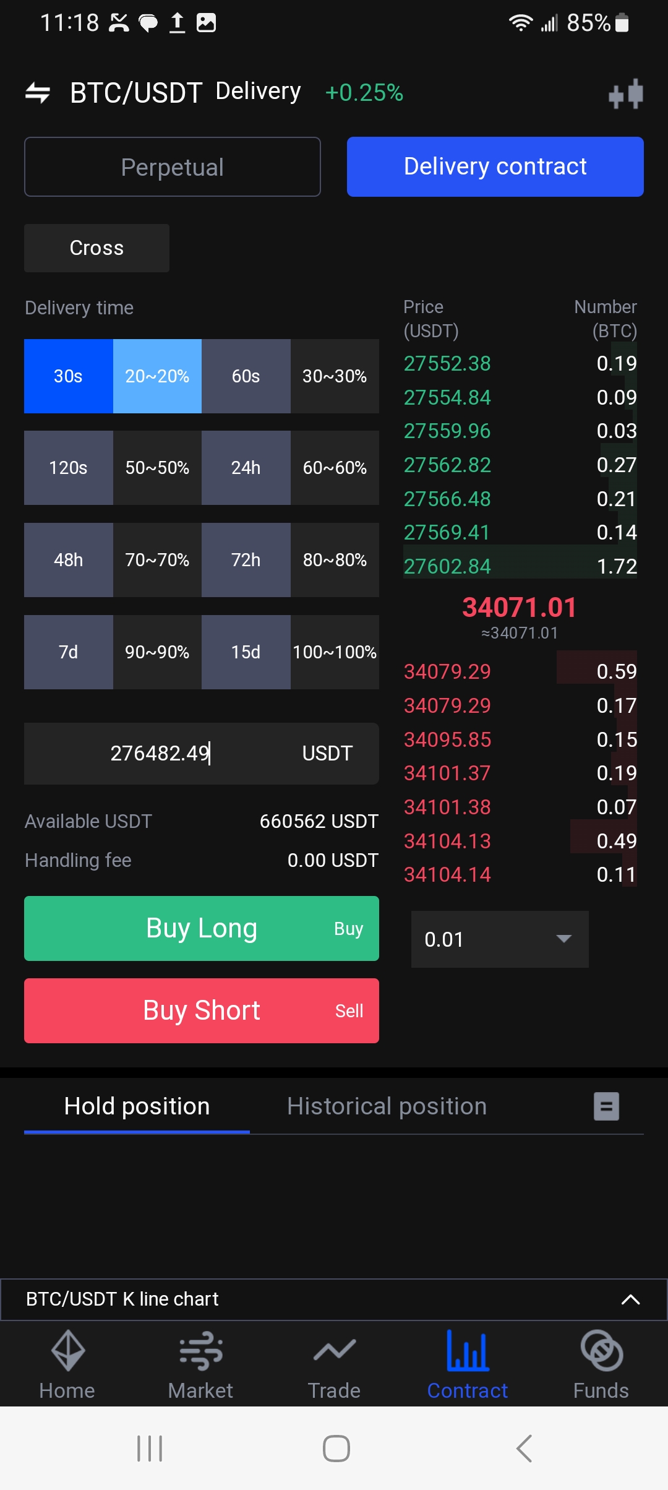Focus the USDT amount input field

tap(161, 754)
